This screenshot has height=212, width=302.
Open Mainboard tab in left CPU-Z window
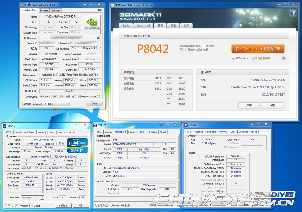pos(30,132)
